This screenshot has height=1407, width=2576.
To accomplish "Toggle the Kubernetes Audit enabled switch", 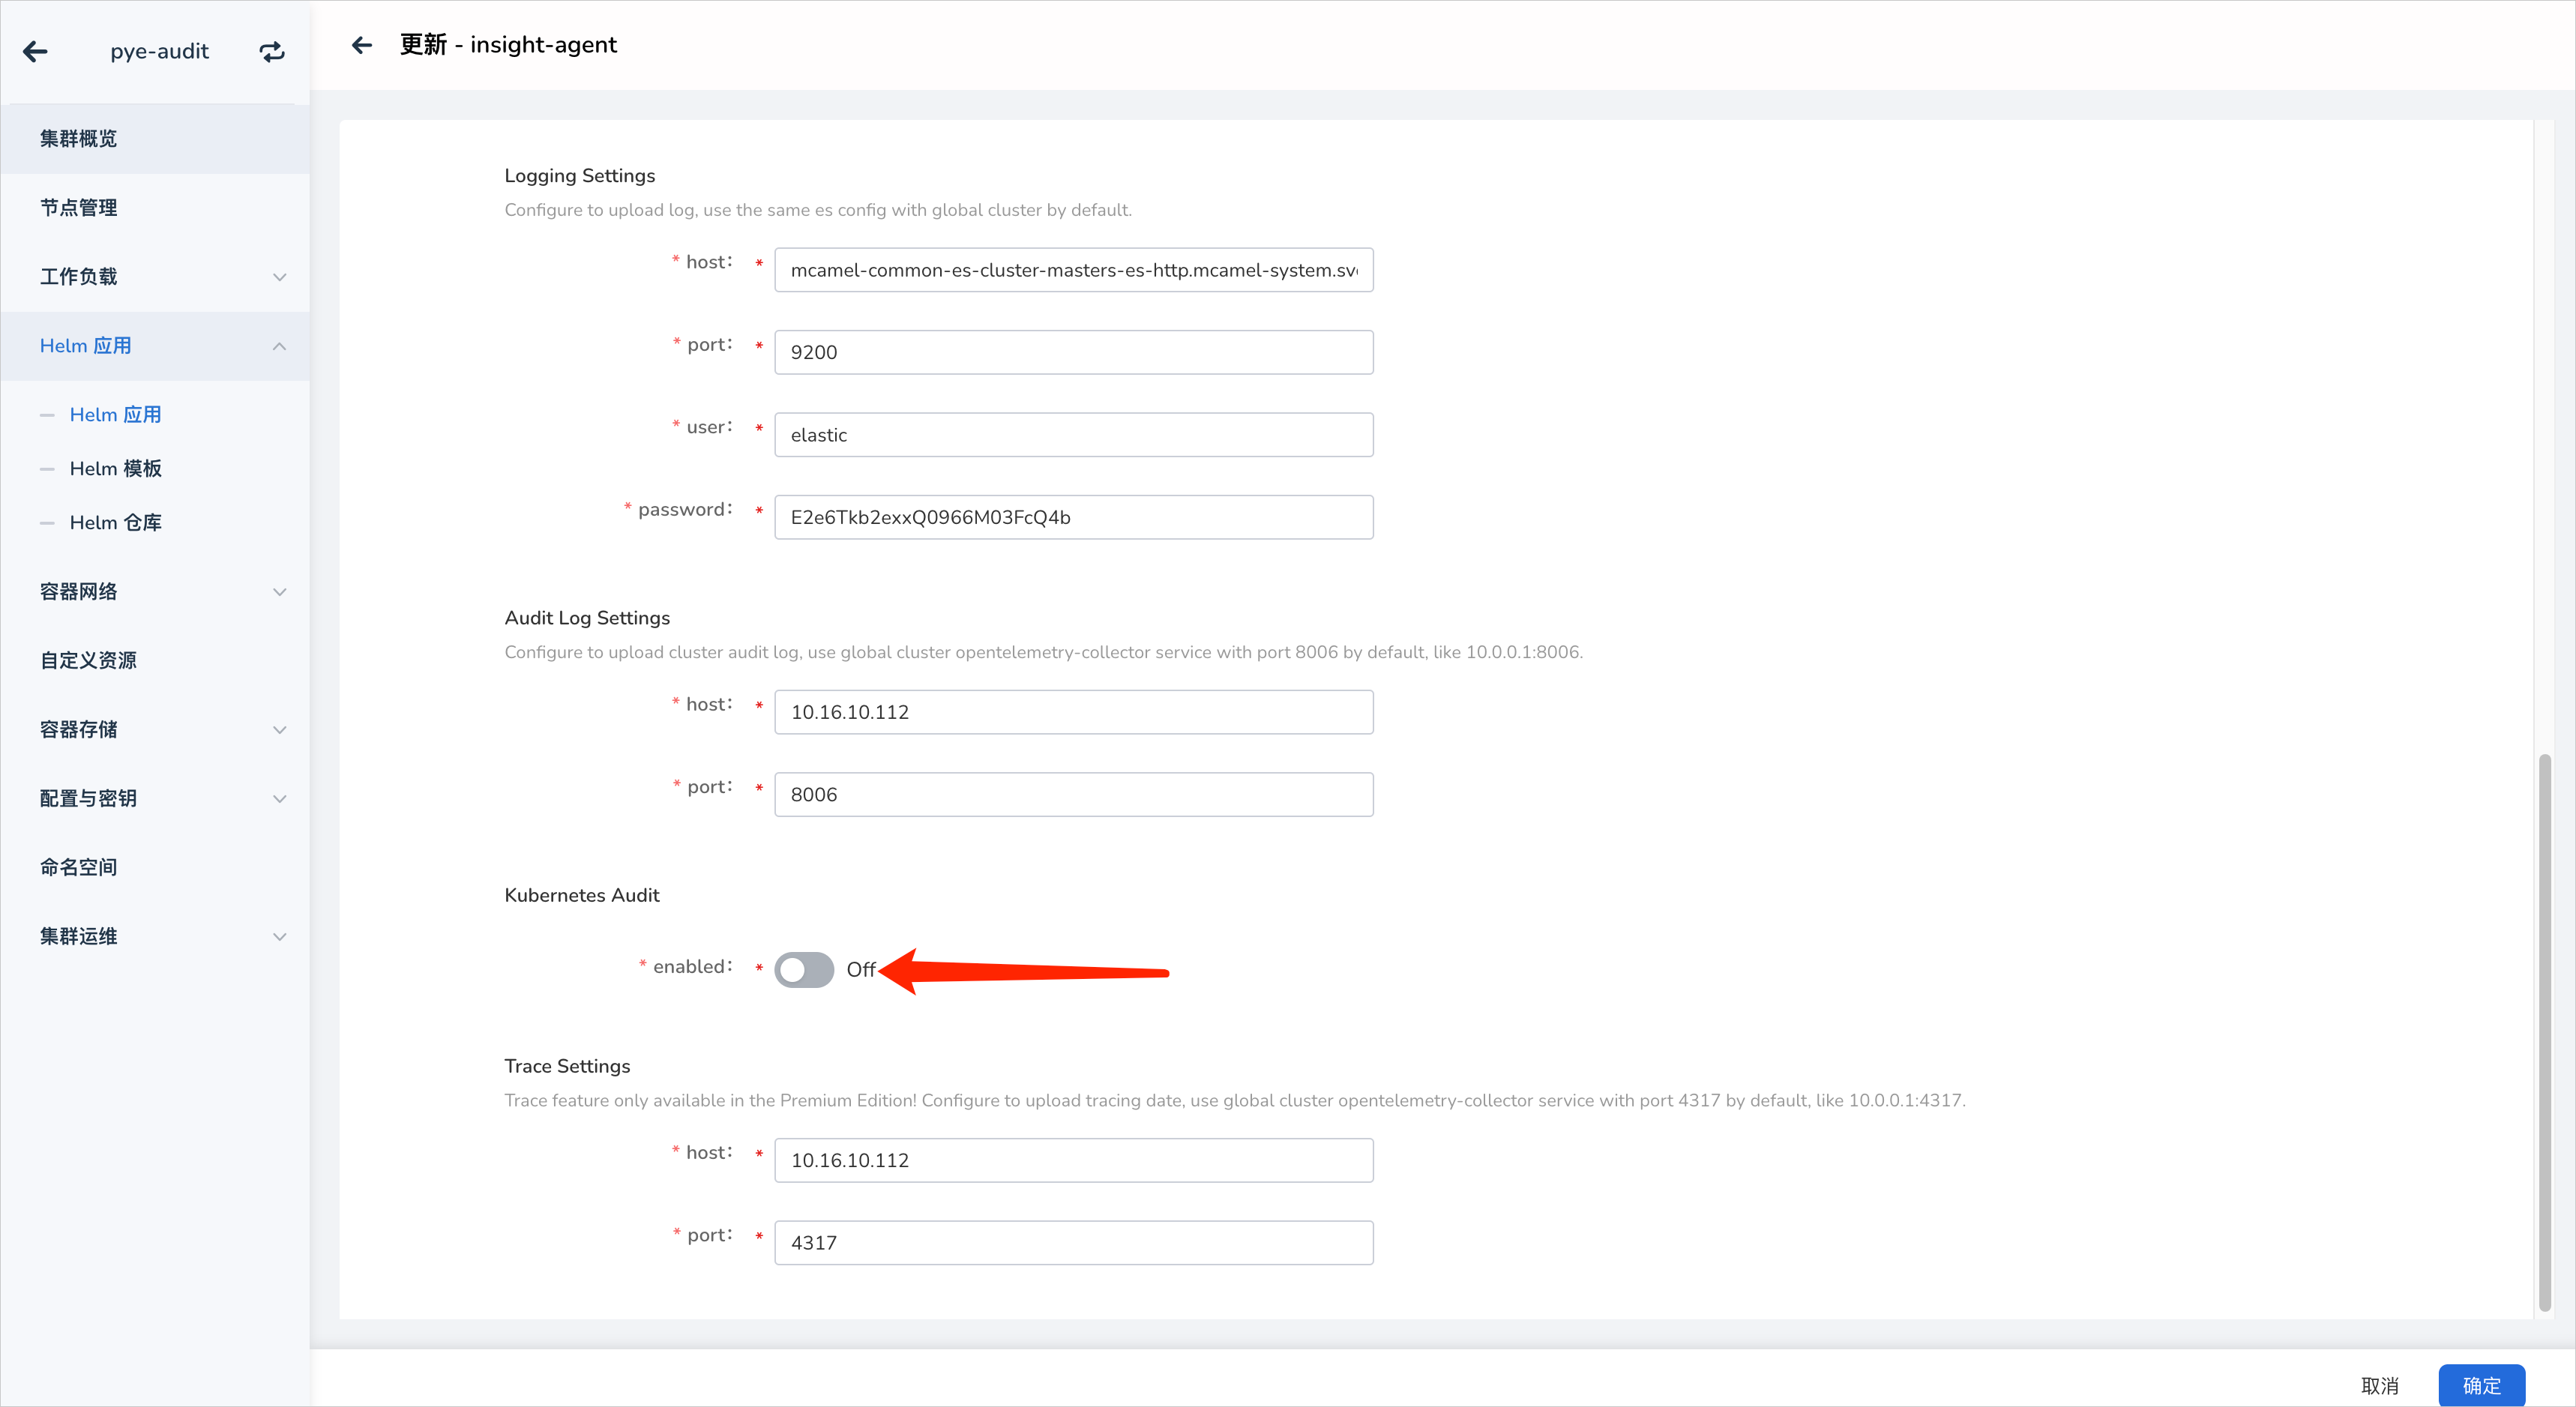I will click(804, 969).
